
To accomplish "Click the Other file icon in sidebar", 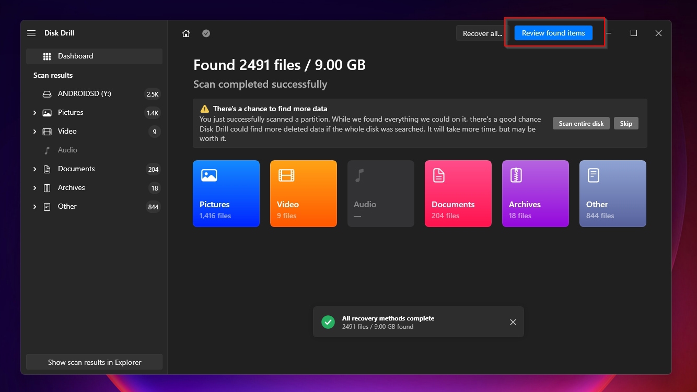I will [x=47, y=207].
